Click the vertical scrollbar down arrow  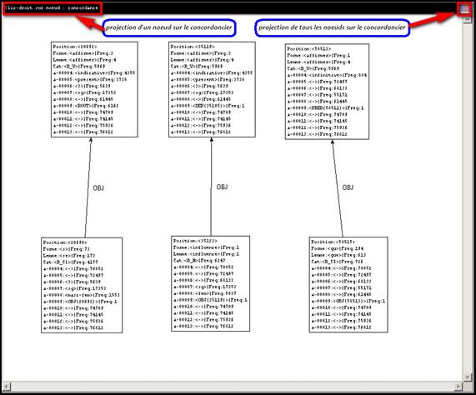(467, 377)
